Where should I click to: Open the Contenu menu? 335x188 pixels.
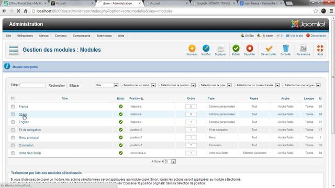point(61,36)
